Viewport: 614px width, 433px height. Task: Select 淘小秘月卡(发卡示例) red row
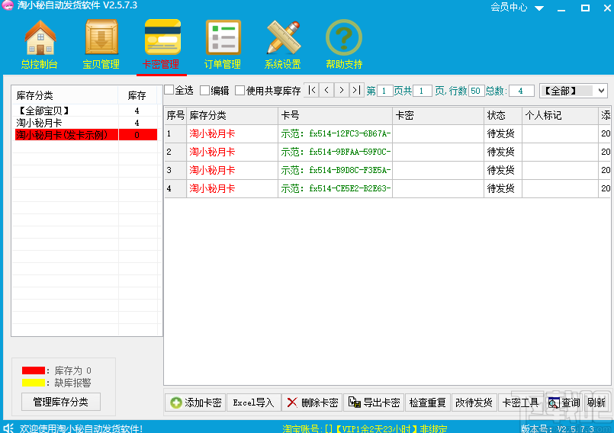(86, 135)
